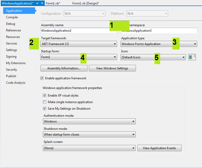Click the disabled Platform dropdown
The width and height of the screenshot is (202, 168).
(x=147, y=14)
